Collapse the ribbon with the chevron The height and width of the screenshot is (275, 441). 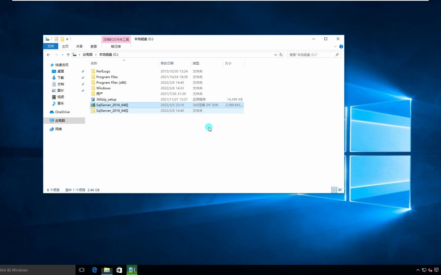tap(335, 46)
